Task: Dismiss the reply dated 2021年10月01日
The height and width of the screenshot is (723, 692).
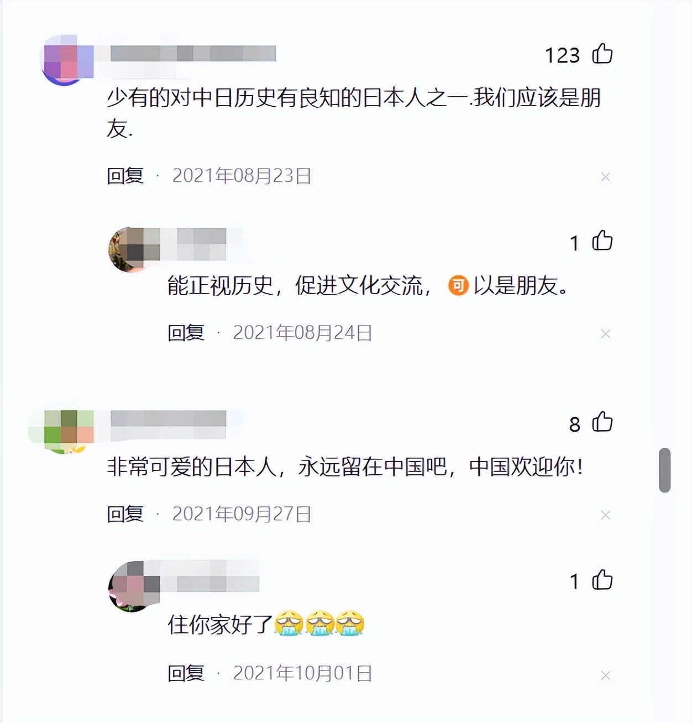Action: click(605, 675)
